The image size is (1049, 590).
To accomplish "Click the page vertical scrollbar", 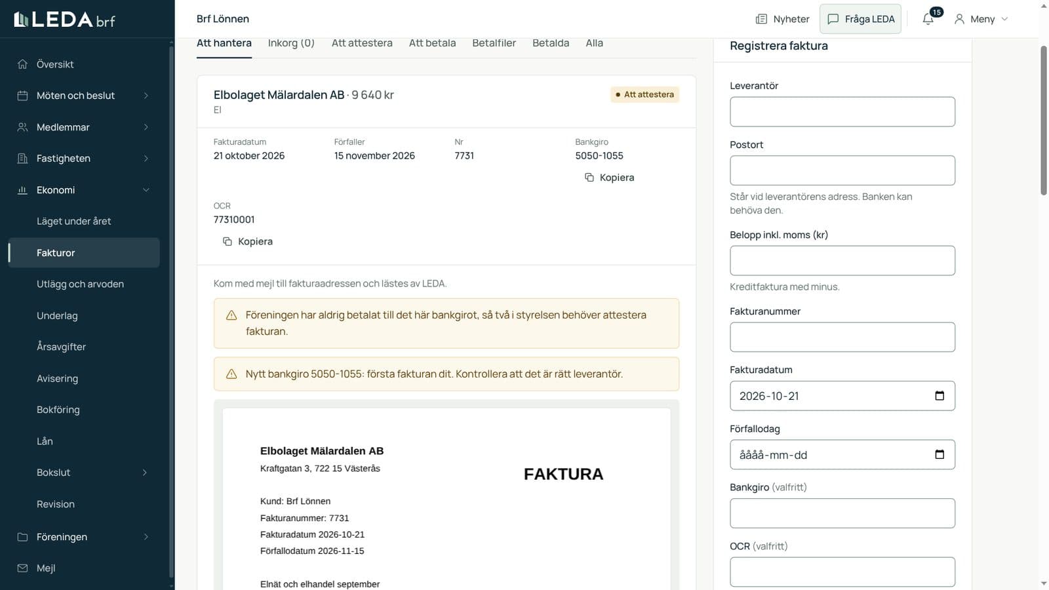I will tap(1044, 120).
